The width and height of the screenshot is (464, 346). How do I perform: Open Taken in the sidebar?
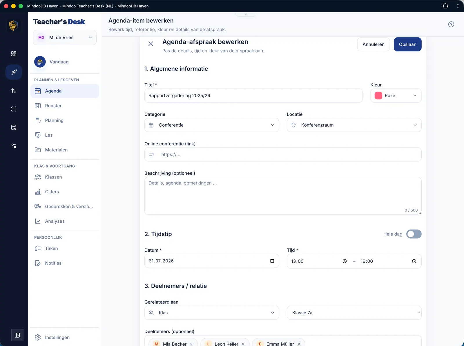point(65,248)
